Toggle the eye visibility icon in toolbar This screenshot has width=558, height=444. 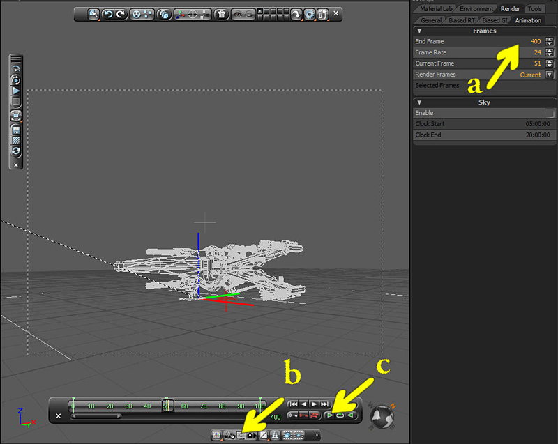click(x=236, y=14)
